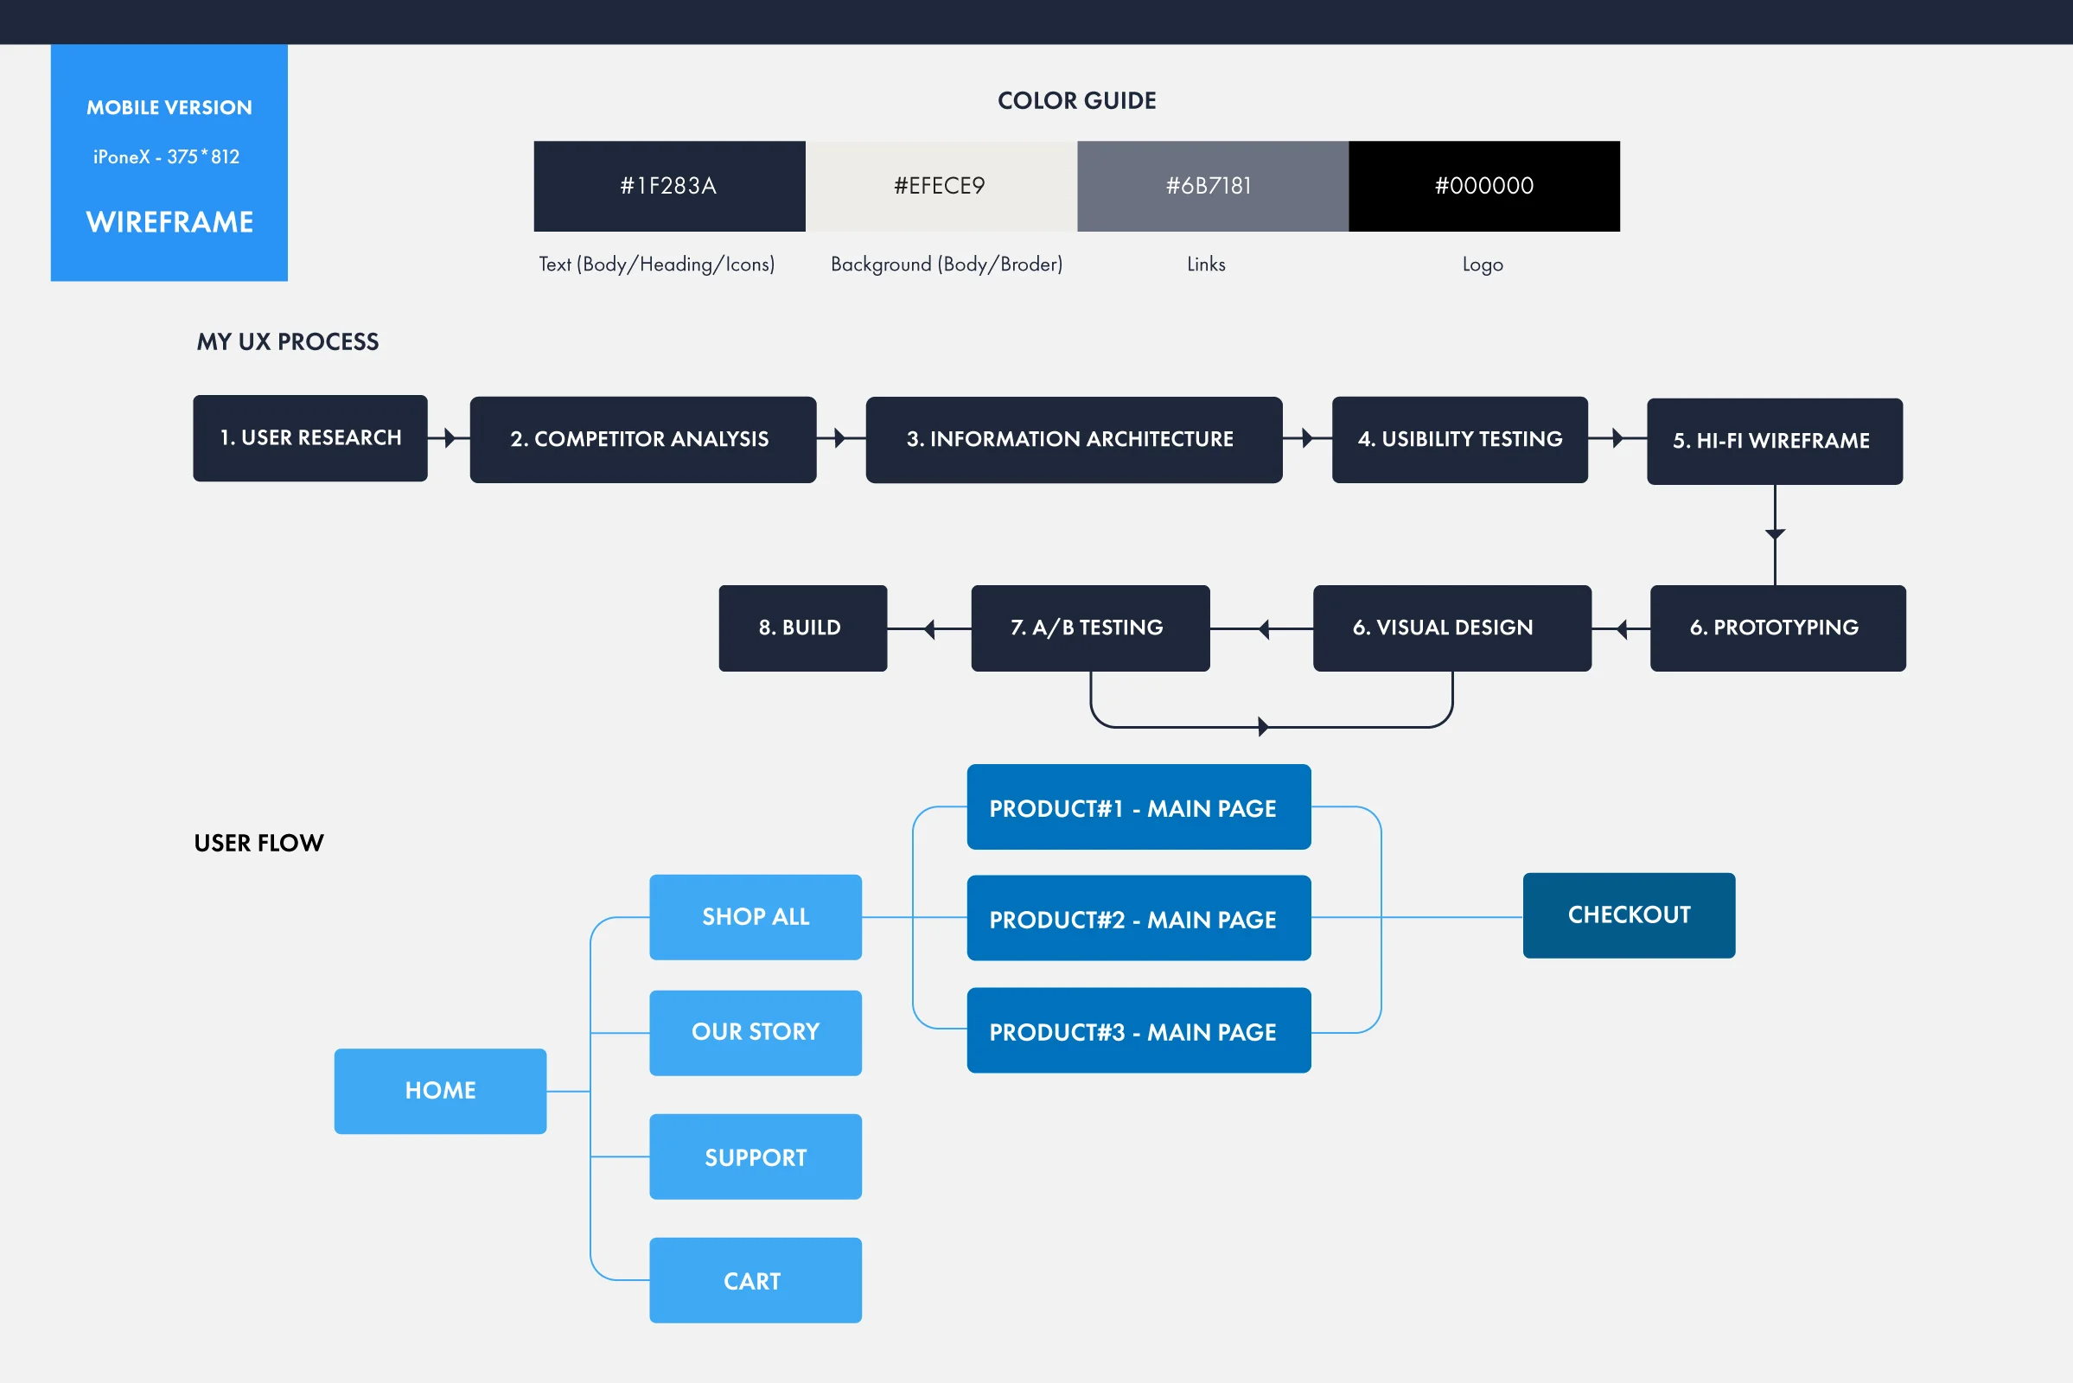Screen dimensions: 2073x1383
Task: Open the 3. Information Architecture step
Action: [1073, 439]
